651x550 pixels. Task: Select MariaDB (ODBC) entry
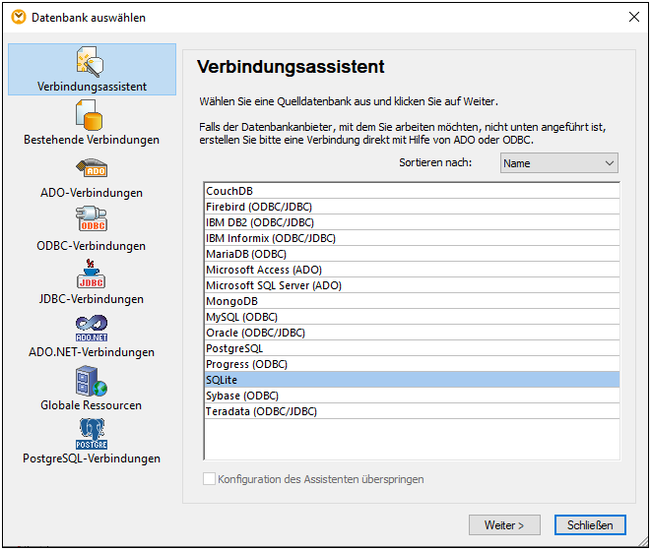click(412, 254)
